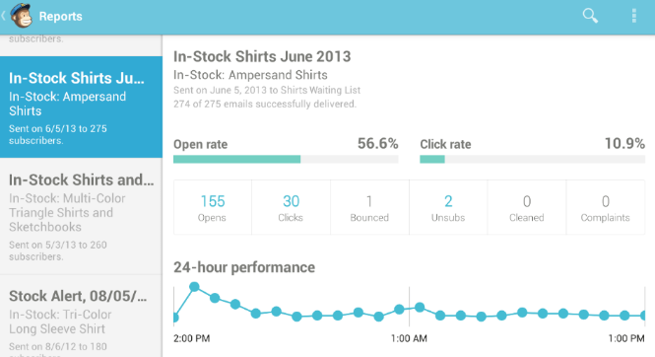Go back using the top-left chevron
The width and height of the screenshot is (655, 357).
3,16
